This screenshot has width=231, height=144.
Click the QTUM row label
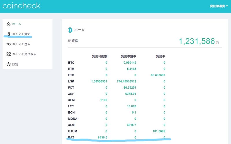(x=72, y=131)
